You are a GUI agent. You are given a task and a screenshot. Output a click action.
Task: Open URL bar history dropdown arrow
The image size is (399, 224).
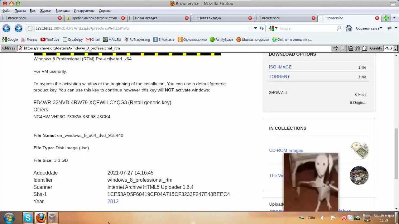coord(255,28)
